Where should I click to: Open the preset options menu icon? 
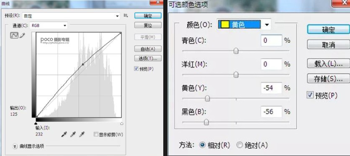(x=126, y=15)
